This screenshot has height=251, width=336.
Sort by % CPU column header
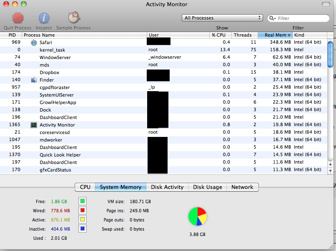click(x=221, y=35)
